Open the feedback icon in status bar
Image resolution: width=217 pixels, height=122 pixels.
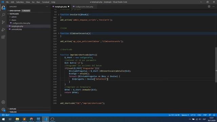(210, 115)
